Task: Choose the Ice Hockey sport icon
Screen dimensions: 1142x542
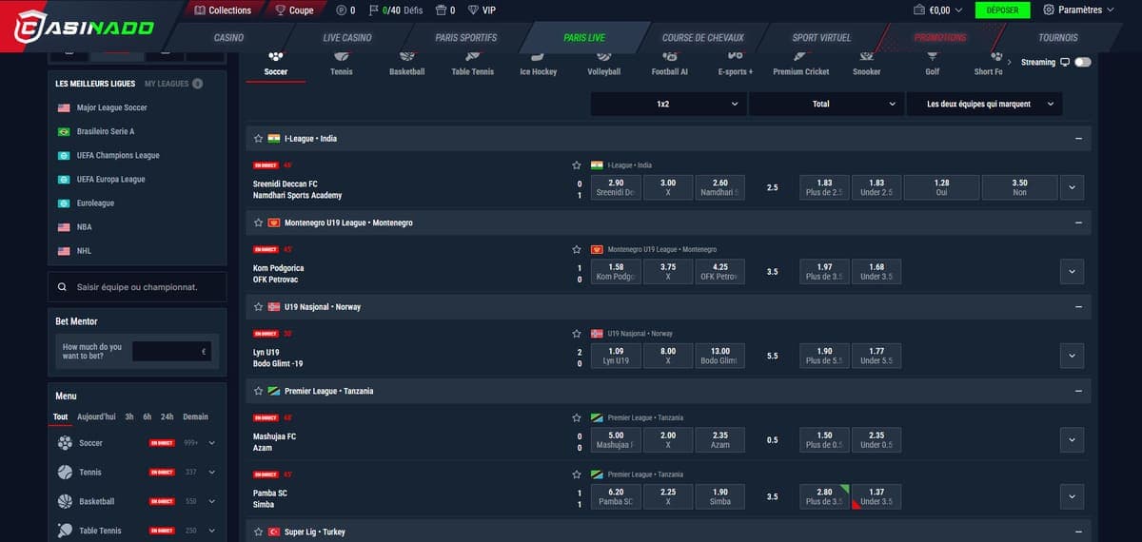Action: [538, 58]
